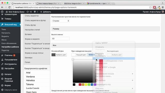The width and height of the screenshot is (165, 93).
Task: Collapse sidebar via Свернуть меню
Action: (x=10, y=90)
